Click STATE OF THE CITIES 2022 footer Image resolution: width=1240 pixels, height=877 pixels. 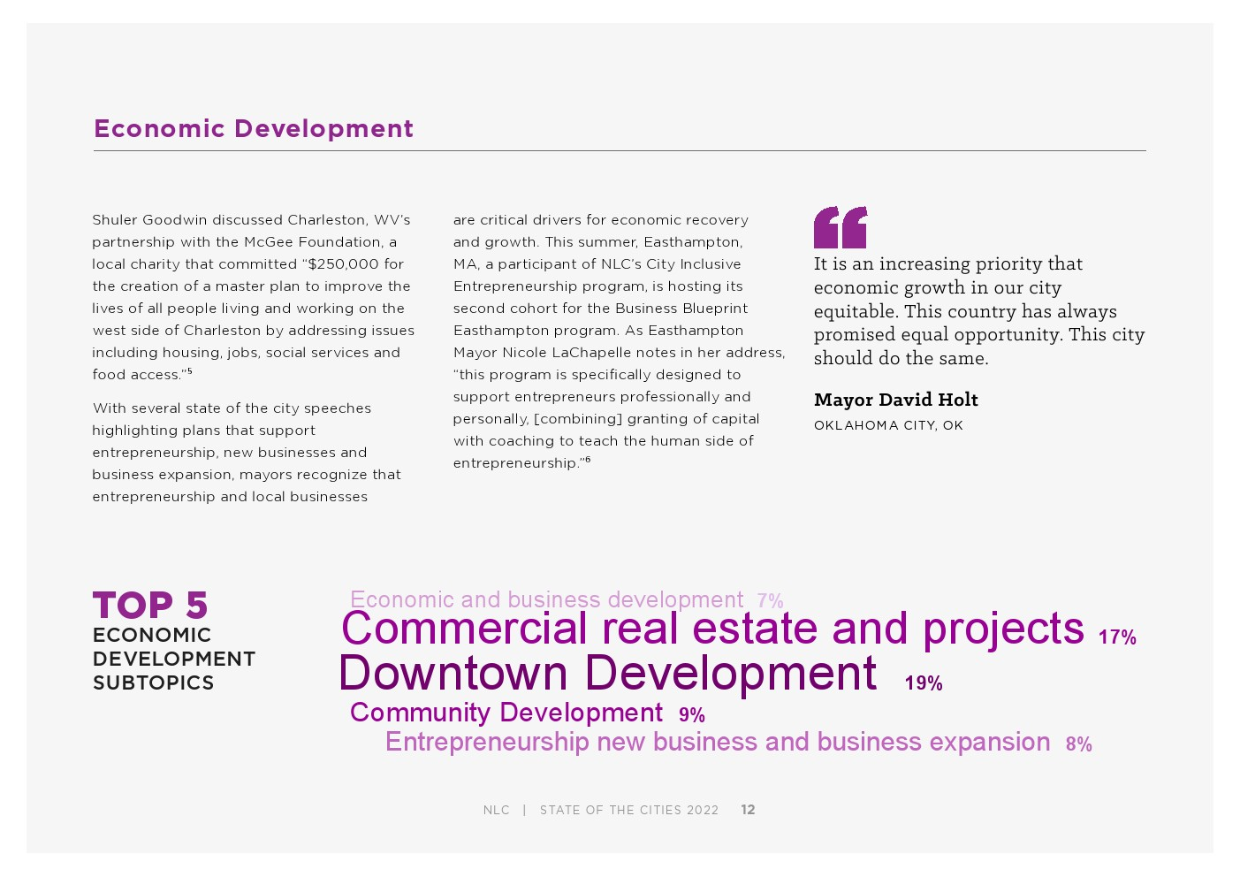tap(629, 810)
